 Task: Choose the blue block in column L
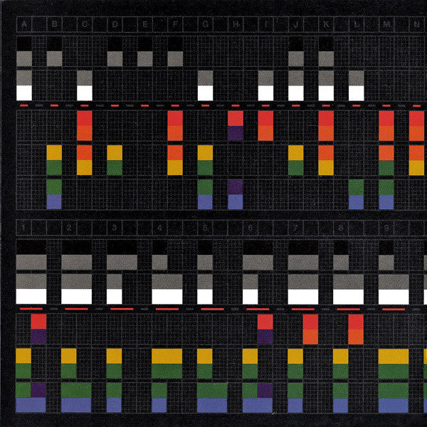[x=357, y=202]
